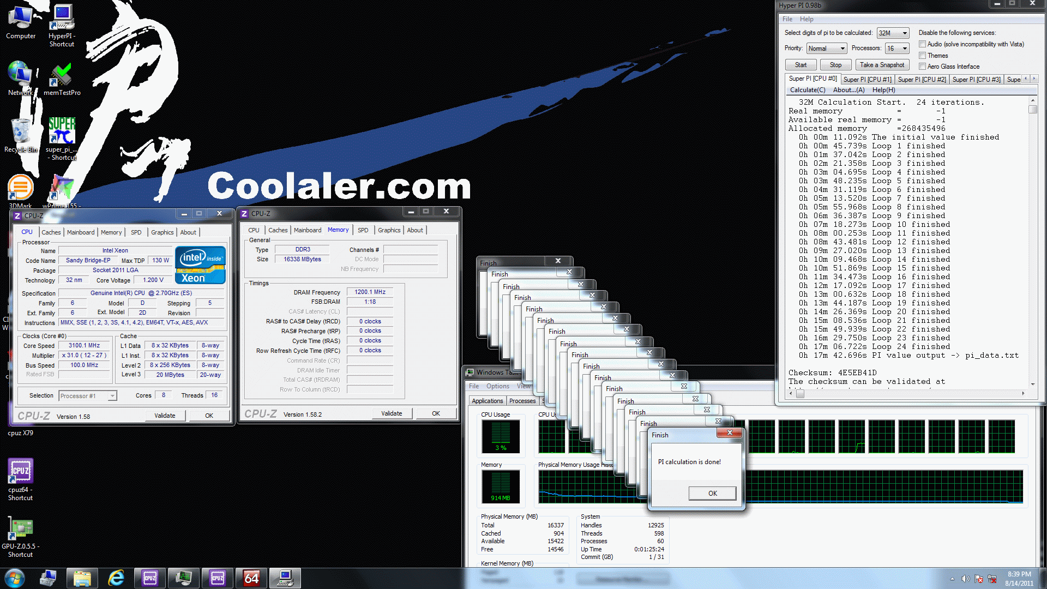Enable the Audio service disable checkbox

[x=922, y=44]
